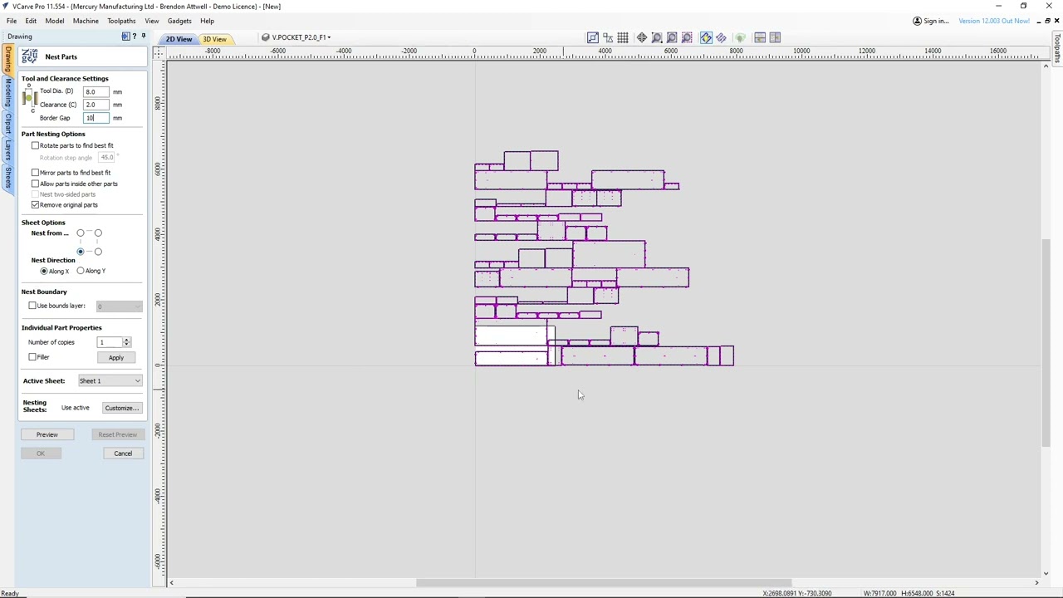The height and width of the screenshot is (598, 1063).
Task: Click the ruler origin corner box
Action: [157, 51]
